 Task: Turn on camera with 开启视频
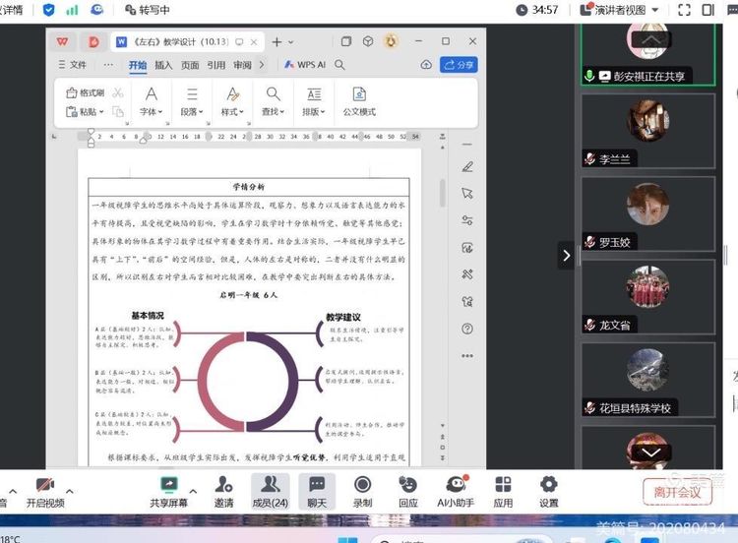(45, 492)
